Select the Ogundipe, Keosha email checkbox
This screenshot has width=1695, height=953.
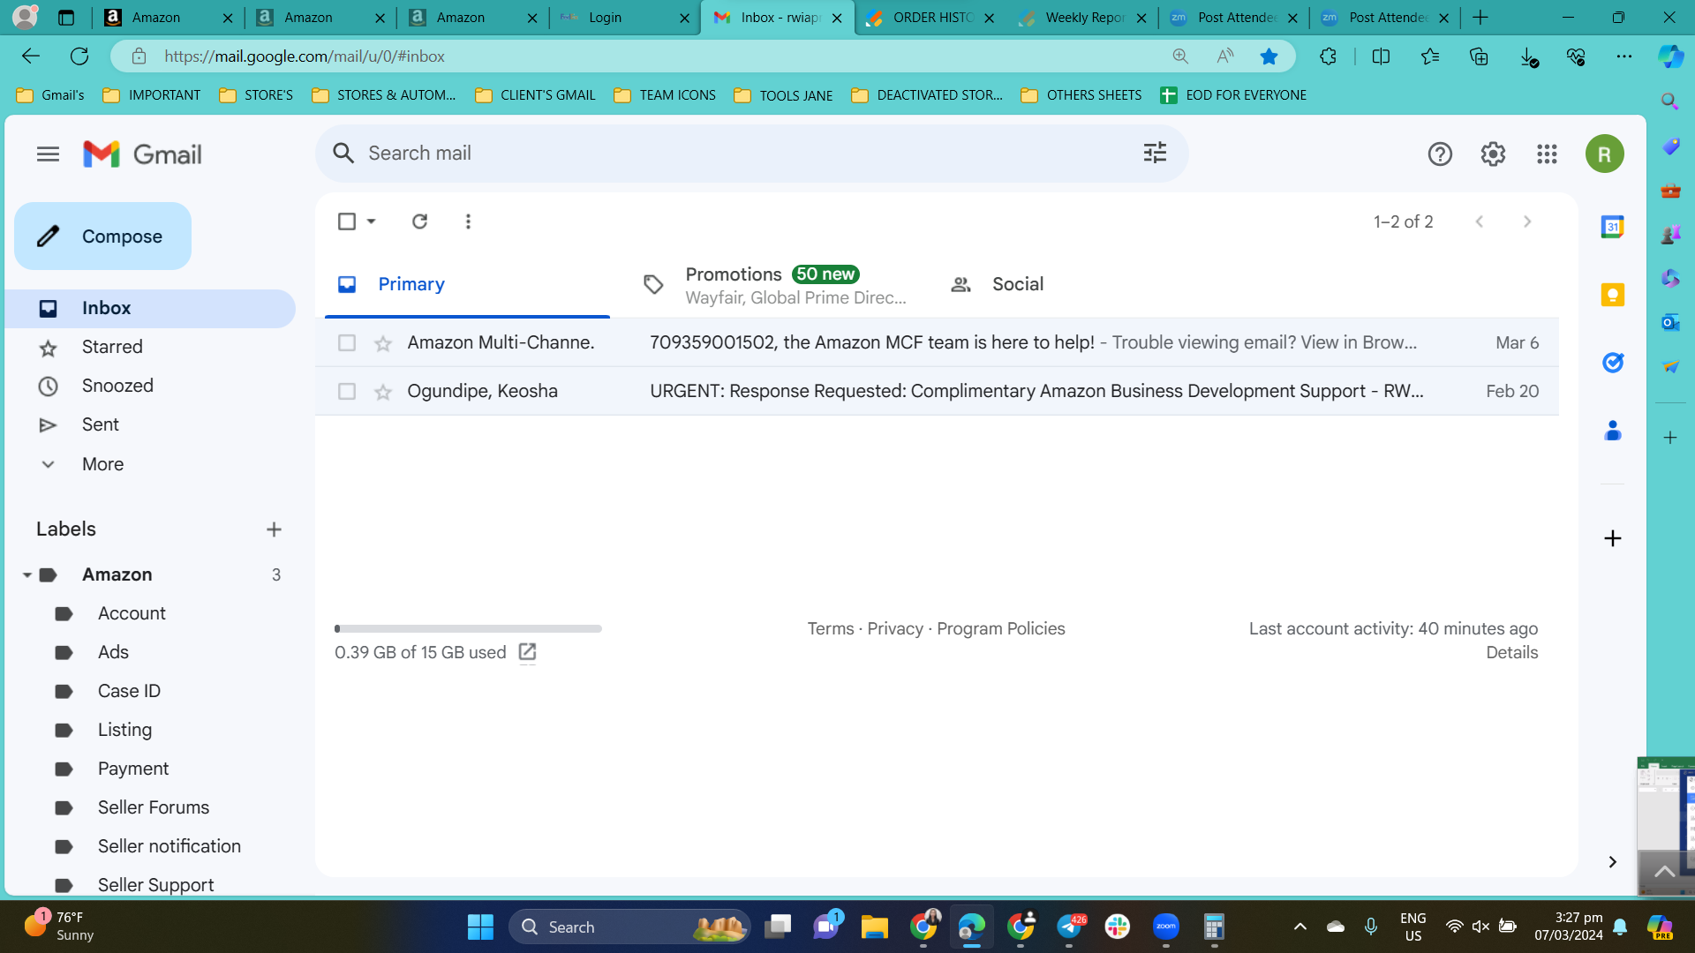tap(347, 391)
